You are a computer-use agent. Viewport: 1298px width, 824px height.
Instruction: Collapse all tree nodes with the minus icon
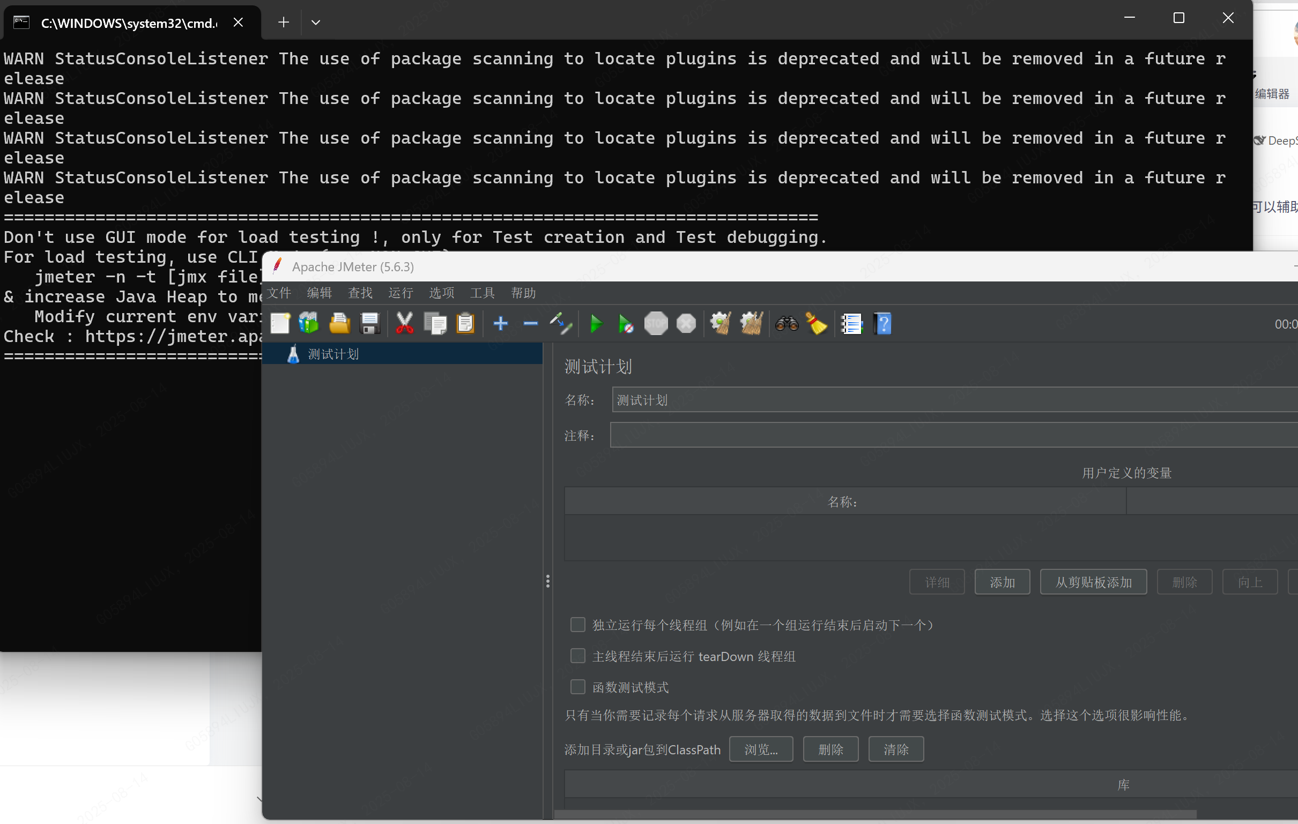point(530,323)
